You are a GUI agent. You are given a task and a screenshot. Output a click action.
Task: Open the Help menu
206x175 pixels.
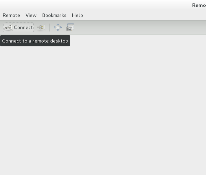[78, 15]
